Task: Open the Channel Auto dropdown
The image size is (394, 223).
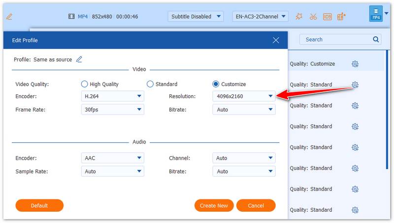Action: tap(244, 158)
